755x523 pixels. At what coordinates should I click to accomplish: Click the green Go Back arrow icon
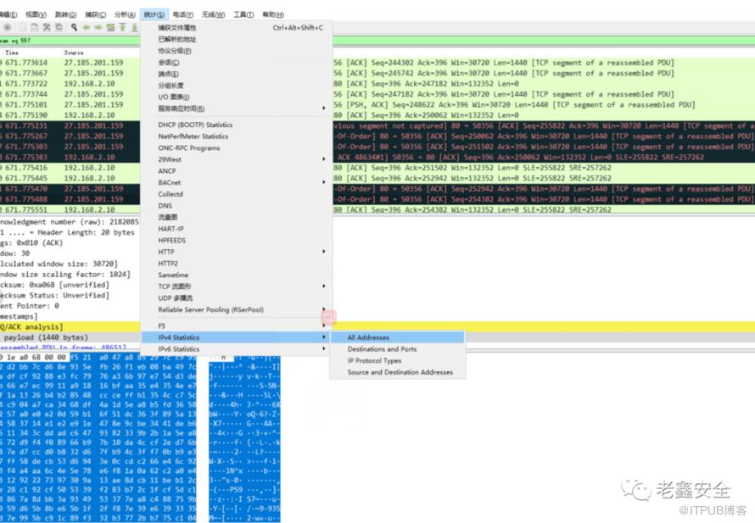tap(87, 27)
